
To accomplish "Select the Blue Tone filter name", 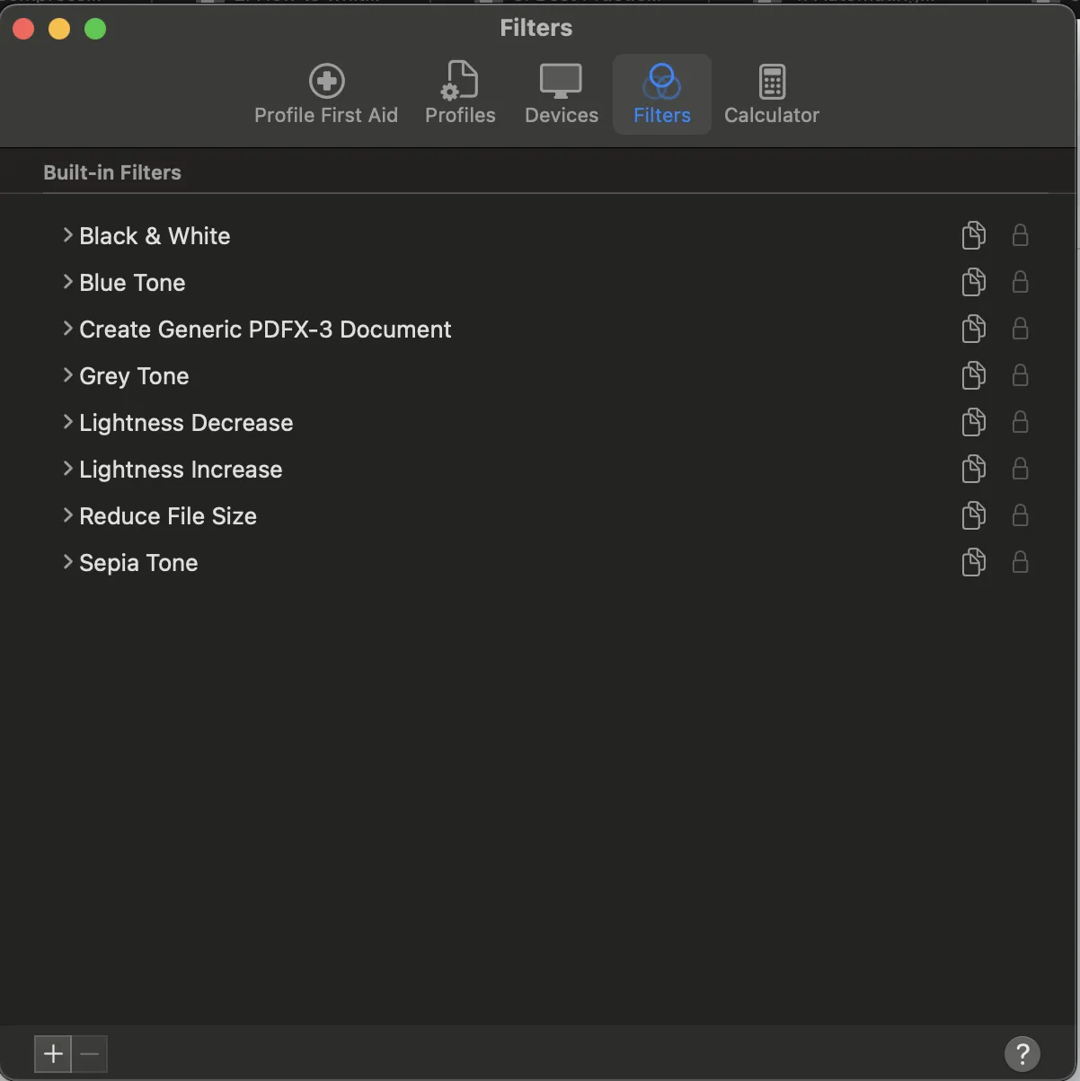I will (132, 283).
